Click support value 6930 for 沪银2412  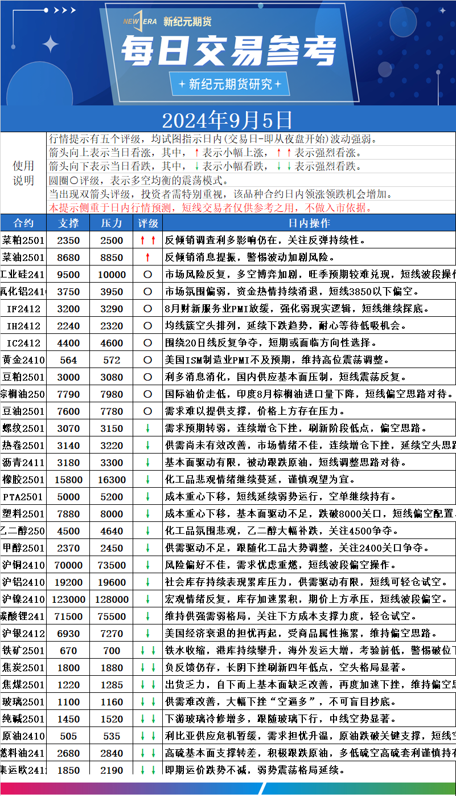click(x=69, y=634)
